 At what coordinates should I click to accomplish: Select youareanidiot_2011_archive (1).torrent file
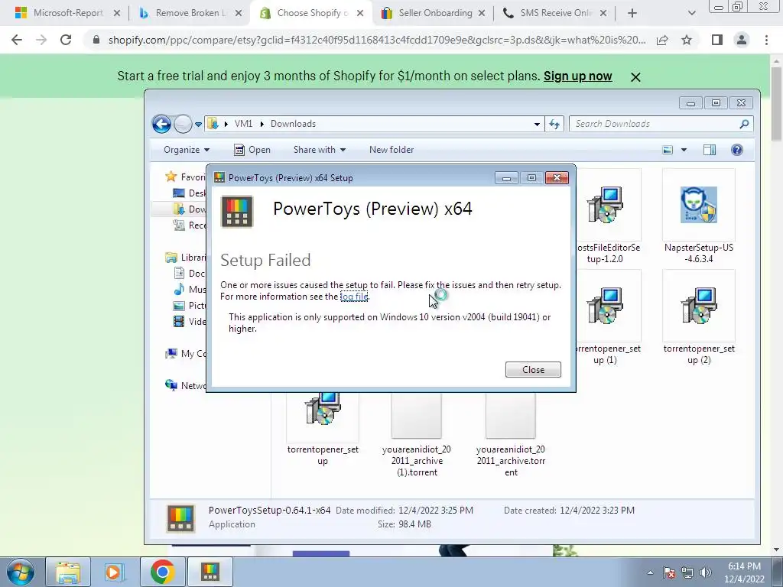pyautogui.click(x=417, y=436)
